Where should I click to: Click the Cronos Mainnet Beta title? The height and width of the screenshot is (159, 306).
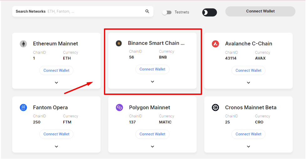[251, 107]
